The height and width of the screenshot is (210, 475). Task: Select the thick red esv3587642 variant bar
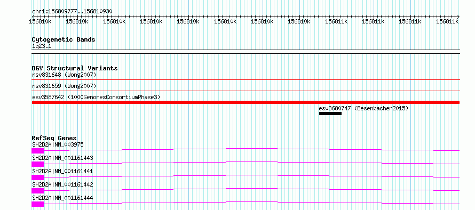[x=246, y=102]
